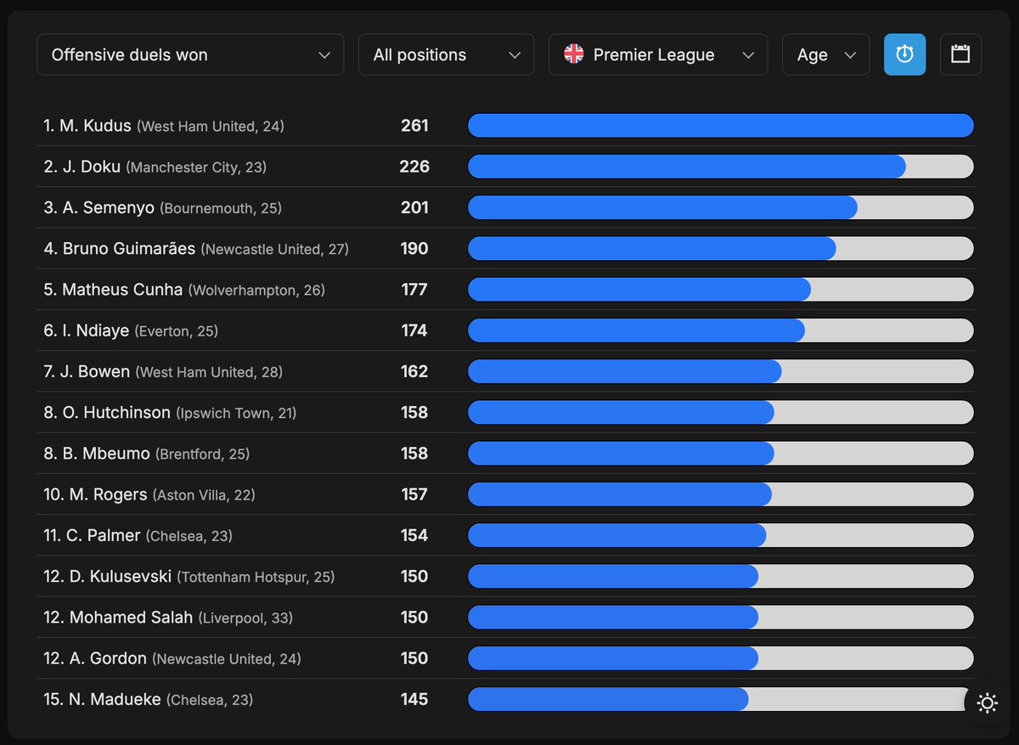Switch theme with the sun icon
The image size is (1019, 745).
pyautogui.click(x=987, y=703)
